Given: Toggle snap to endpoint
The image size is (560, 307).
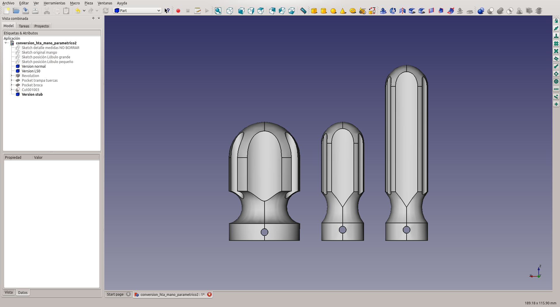Looking at the screenshot, I should point(556,66).
